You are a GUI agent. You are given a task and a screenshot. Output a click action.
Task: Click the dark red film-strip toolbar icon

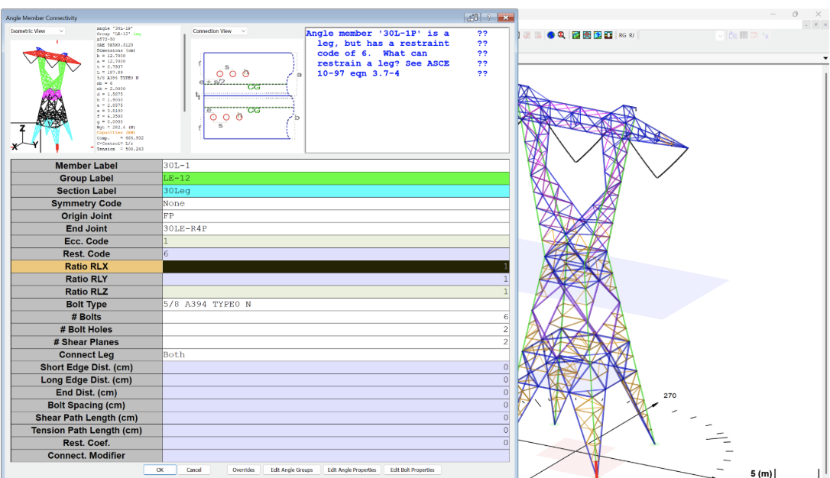tap(608, 35)
